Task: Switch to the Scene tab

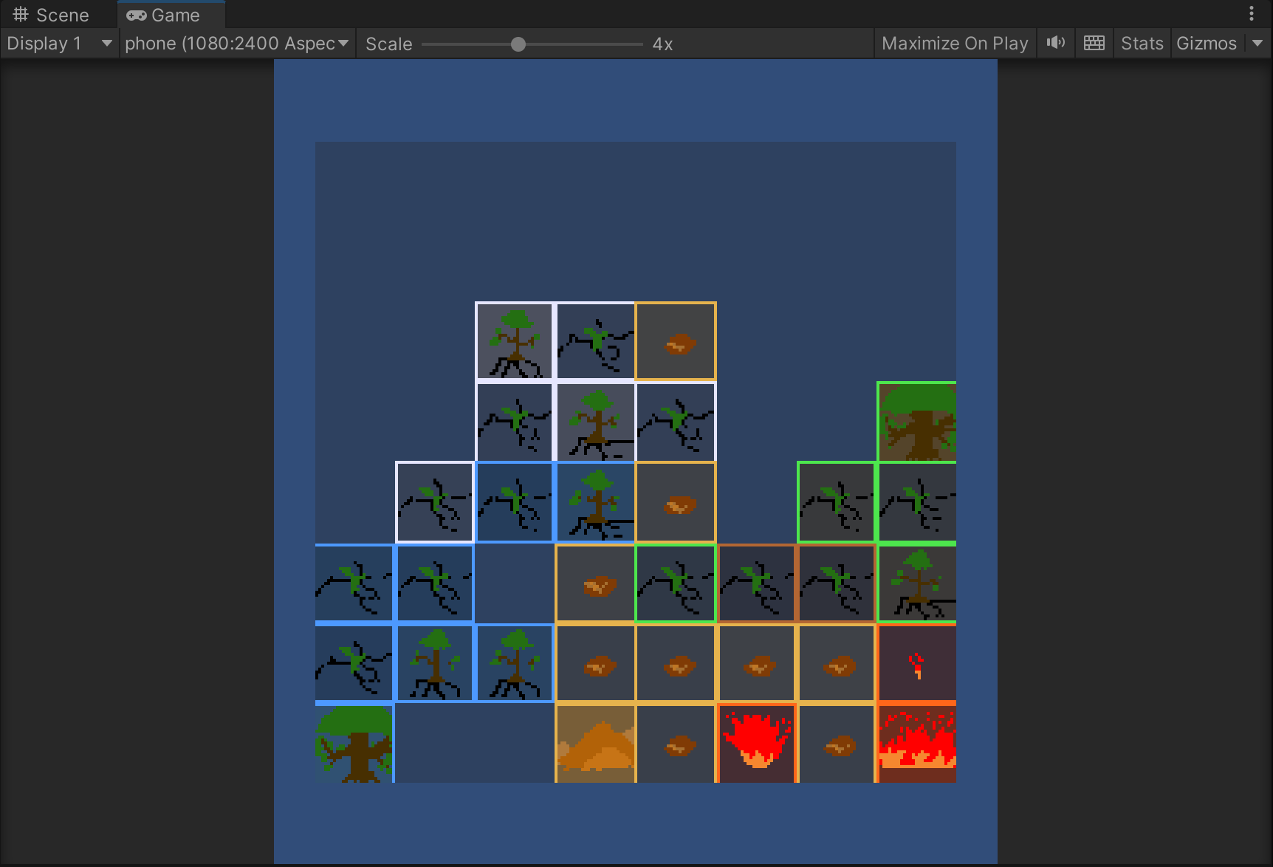Action: tap(52, 15)
